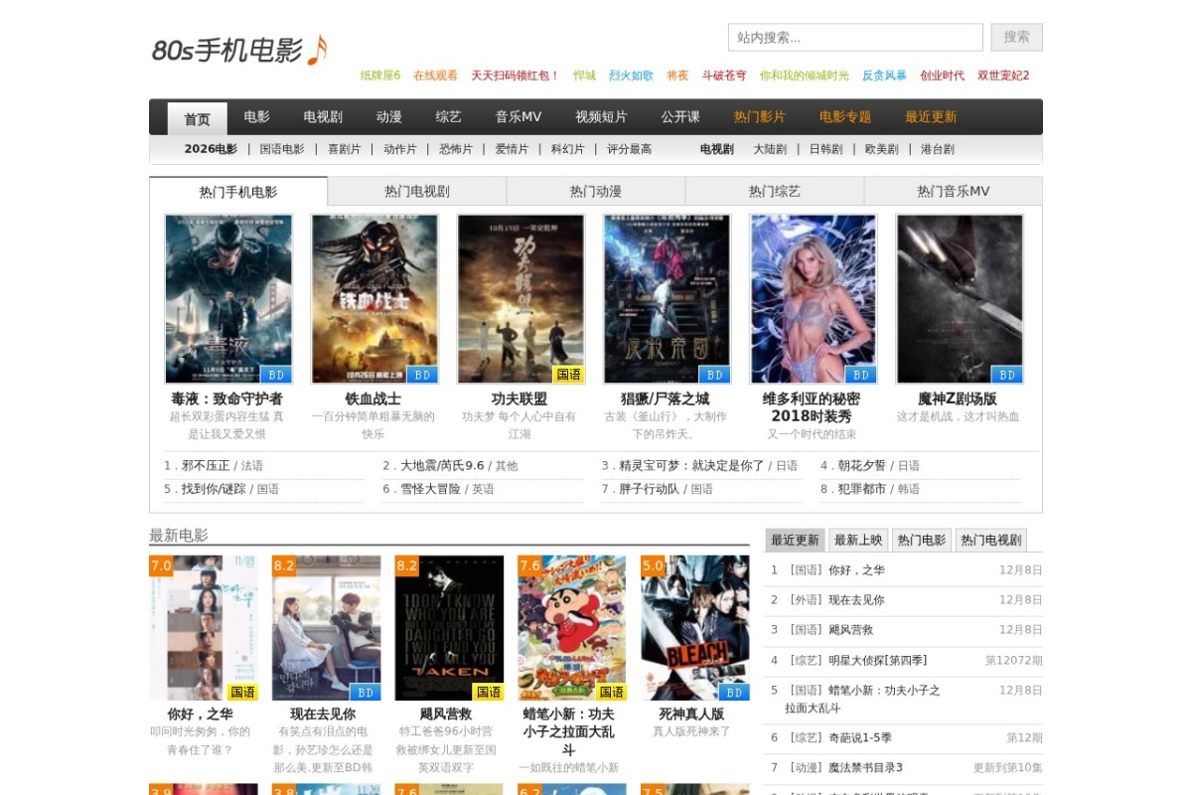
Task: Open the 热门电视剧 sidebar tab
Action: coord(991,540)
